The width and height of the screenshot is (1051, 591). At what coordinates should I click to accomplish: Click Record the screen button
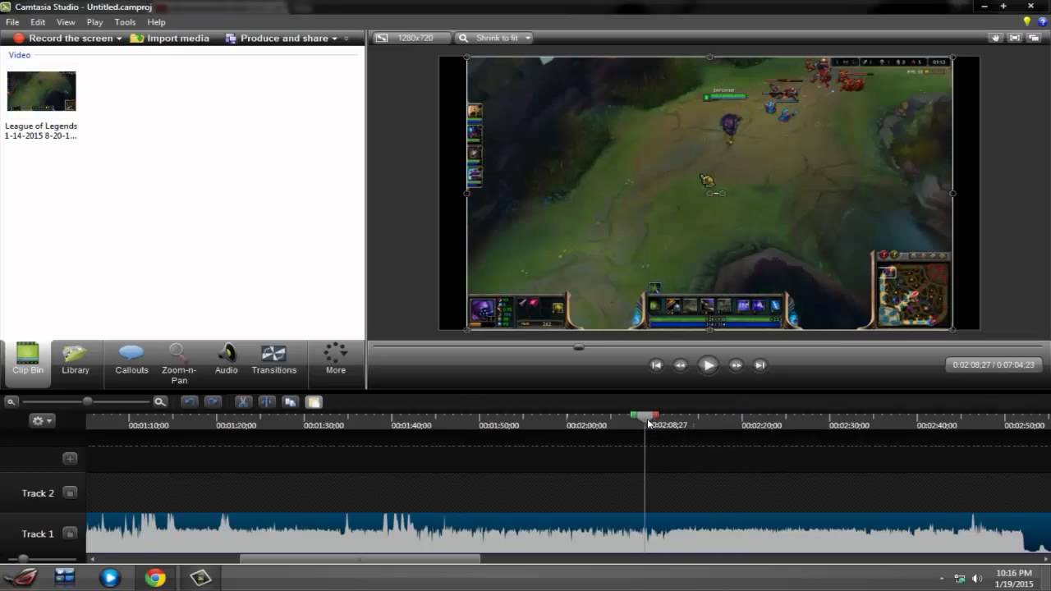tap(62, 39)
